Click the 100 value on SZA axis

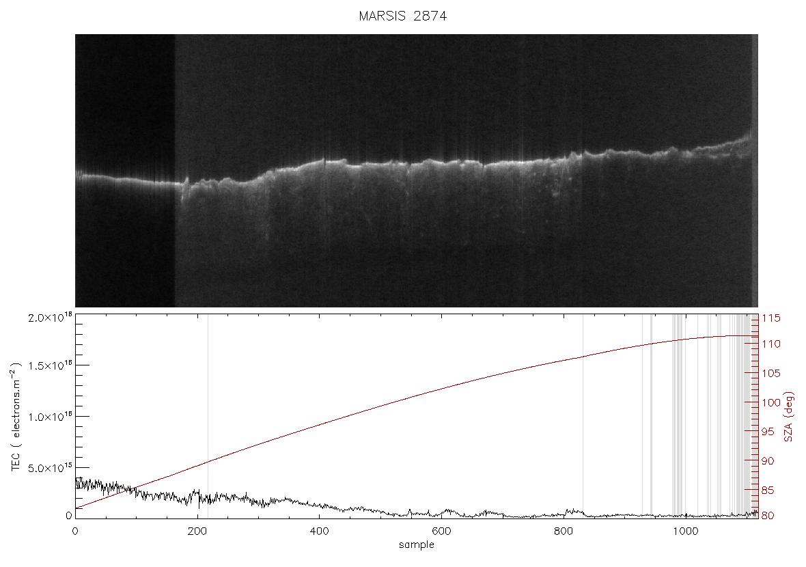click(x=771, y=402)
